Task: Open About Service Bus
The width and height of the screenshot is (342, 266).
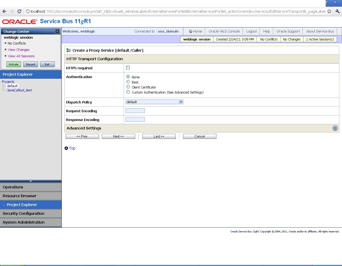Action: (x=320, y=31)
